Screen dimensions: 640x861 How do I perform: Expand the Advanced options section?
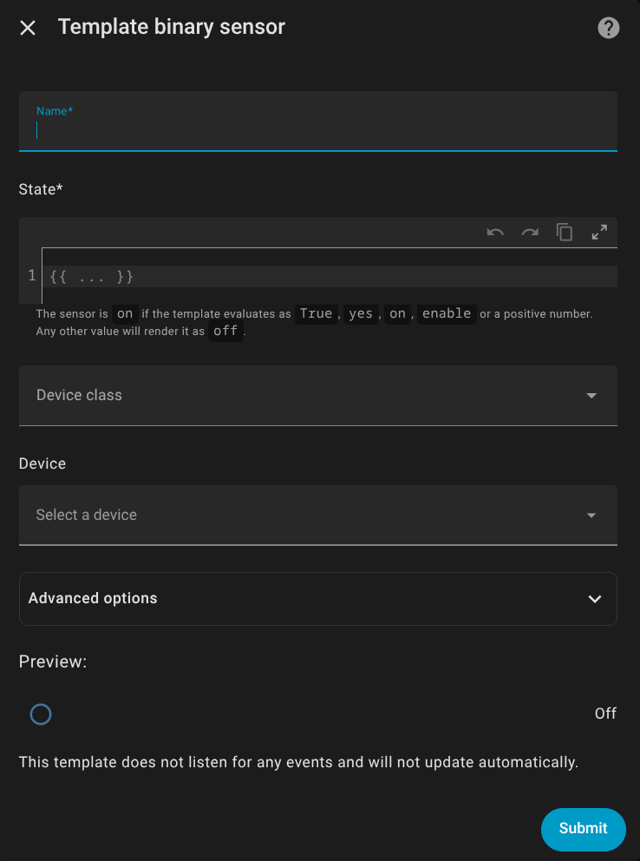[x=304, y=599]
